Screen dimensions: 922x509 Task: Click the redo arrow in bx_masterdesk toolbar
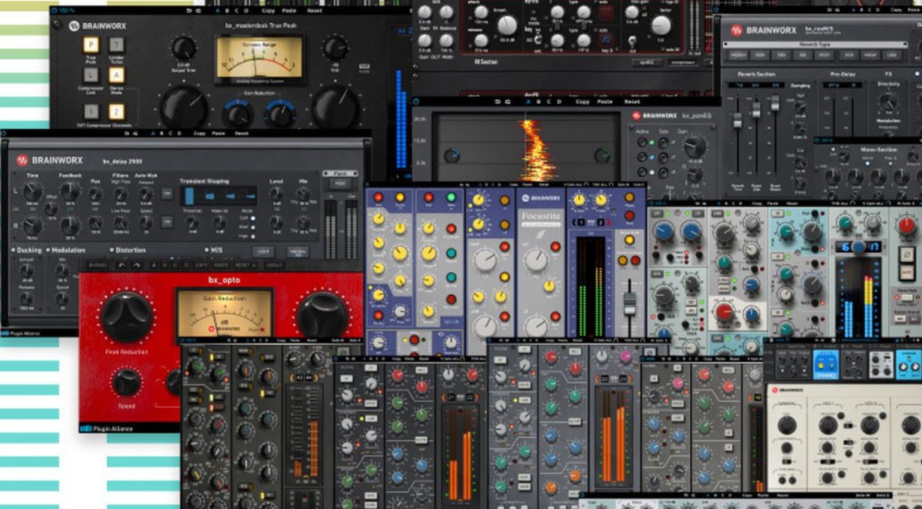pyautogui.click(x=199, y=11)
